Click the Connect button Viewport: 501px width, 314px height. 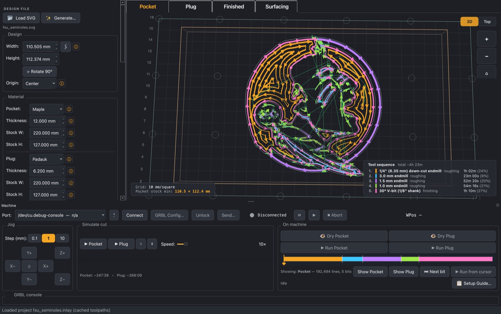(135, 215)
